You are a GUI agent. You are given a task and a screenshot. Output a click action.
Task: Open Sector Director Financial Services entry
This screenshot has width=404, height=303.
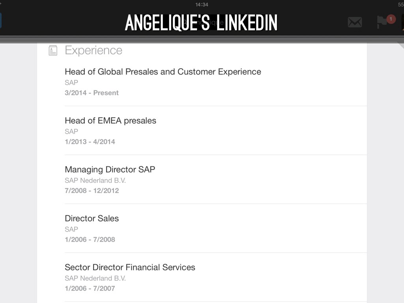coord(130,267)
